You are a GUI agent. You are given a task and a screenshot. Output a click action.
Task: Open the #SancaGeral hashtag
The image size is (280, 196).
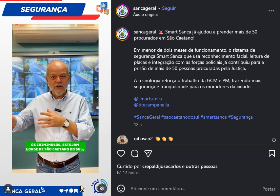[147, 117]
